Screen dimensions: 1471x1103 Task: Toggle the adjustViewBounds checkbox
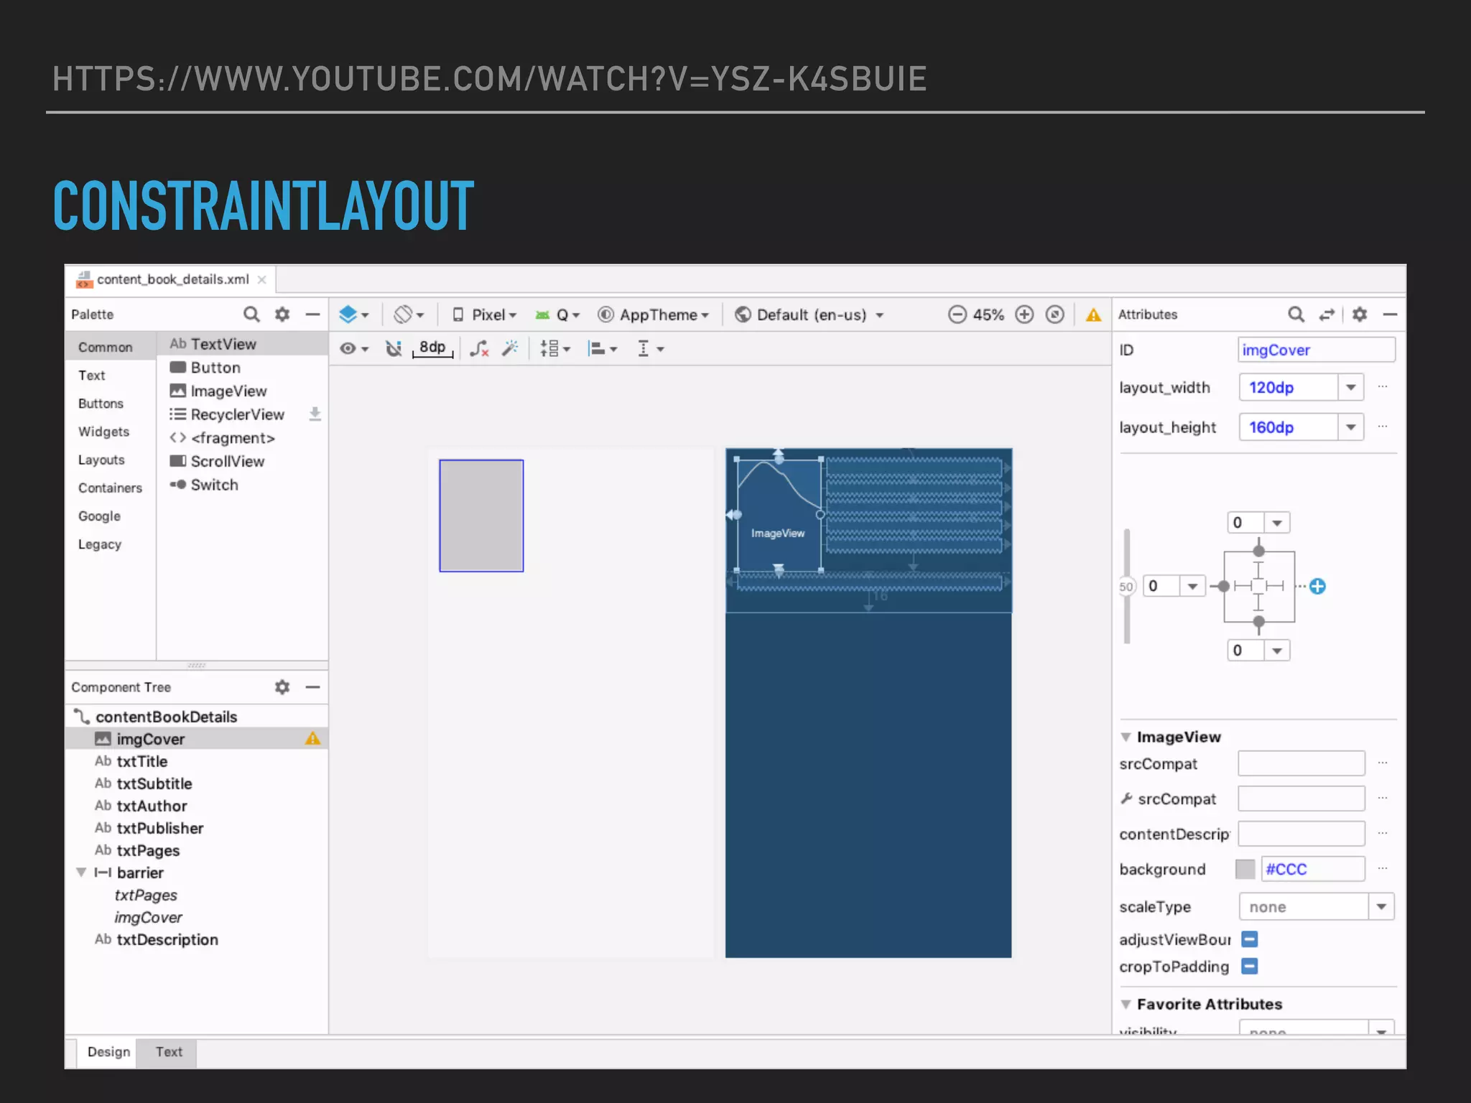[x=1250, y=939]
